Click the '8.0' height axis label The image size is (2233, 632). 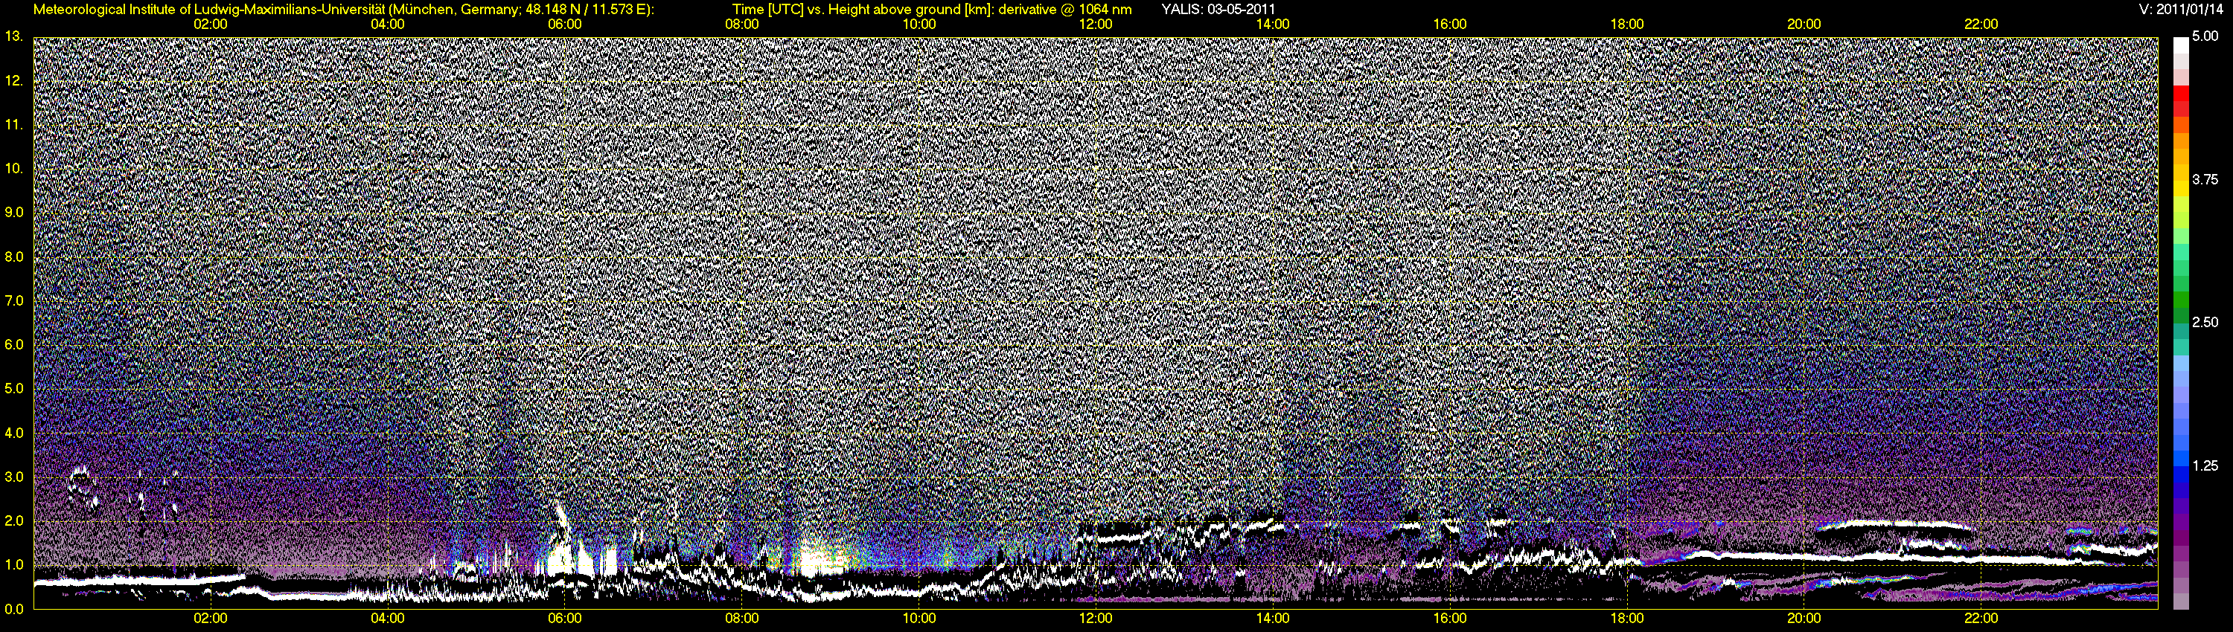[x=14, y=257]
